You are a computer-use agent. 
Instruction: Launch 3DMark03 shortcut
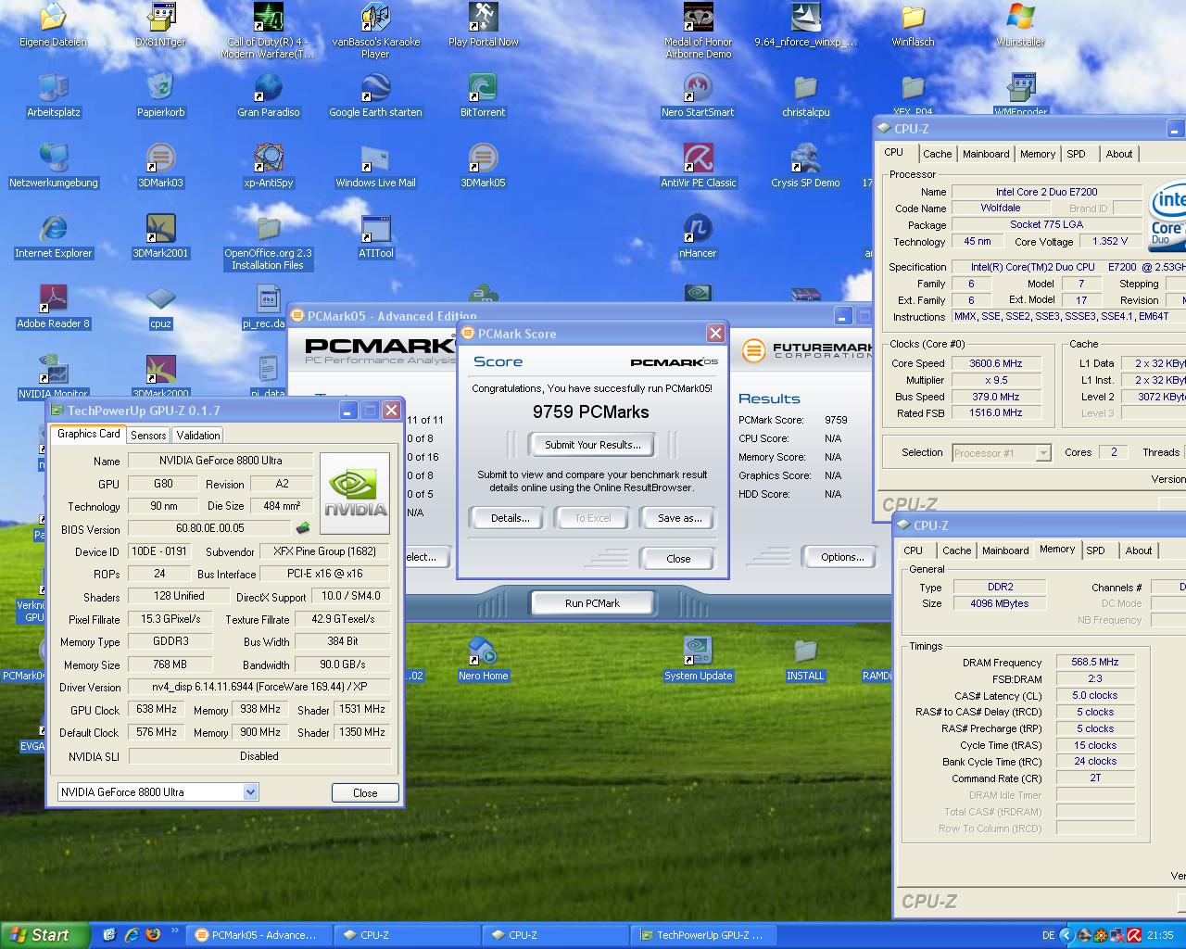tap(161, 166)
